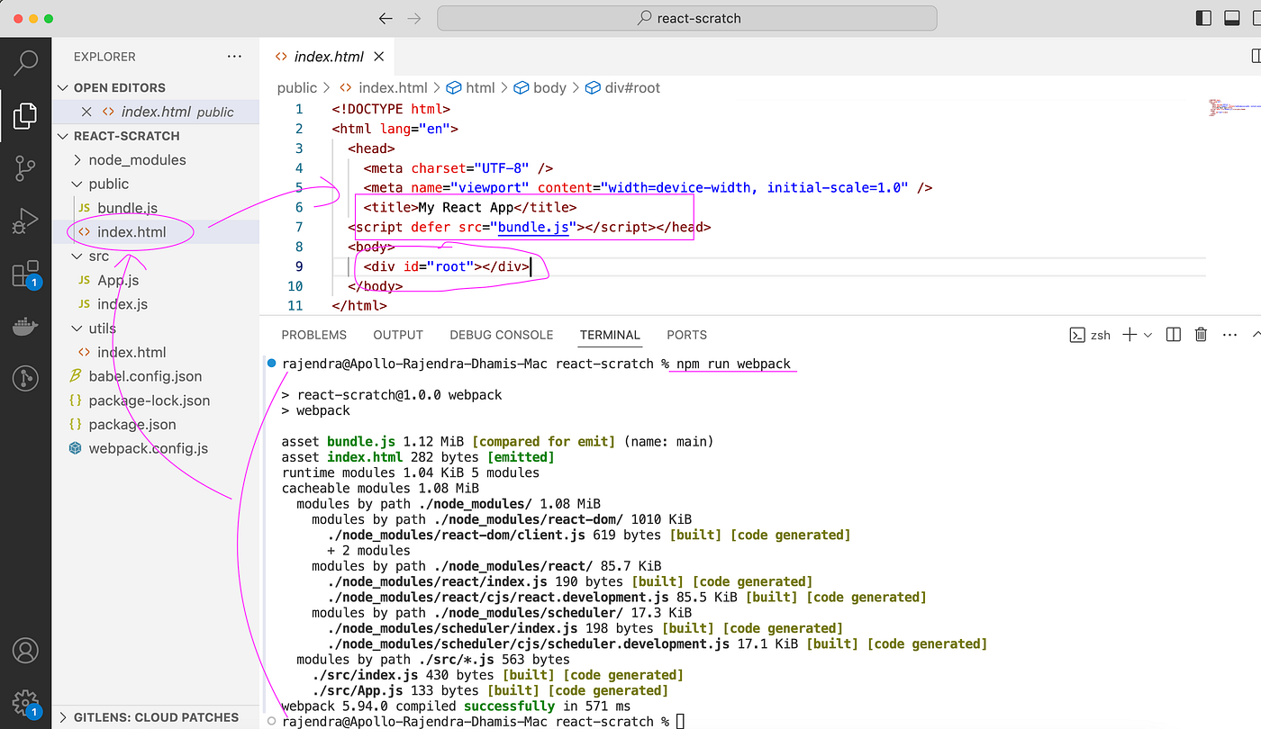Toggle the primary sidebar layout button
The image size is (1261, 729).
(1203, 18)
